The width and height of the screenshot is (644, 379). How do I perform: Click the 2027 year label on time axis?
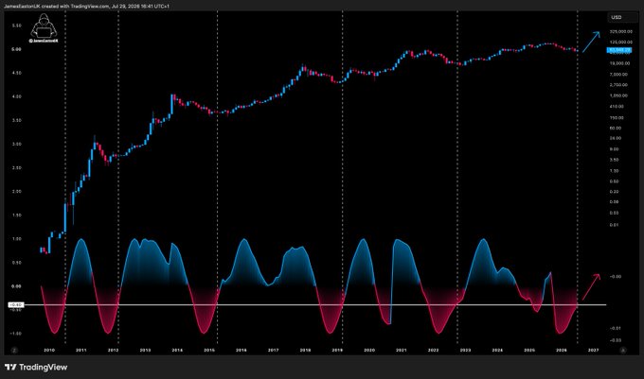593,351
